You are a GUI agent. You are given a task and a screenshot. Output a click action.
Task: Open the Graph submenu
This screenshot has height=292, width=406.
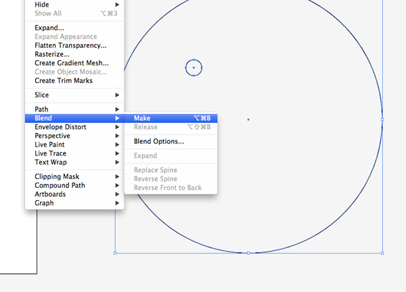[x=45, y=203]
